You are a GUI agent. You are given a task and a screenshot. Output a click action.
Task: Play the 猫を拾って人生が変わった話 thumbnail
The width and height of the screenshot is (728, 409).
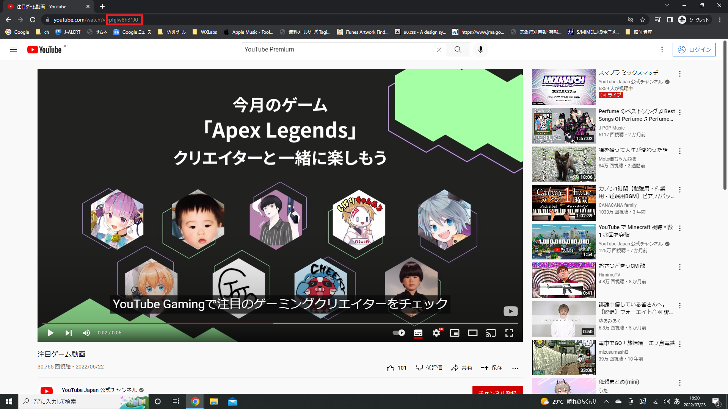click(564, 164)
